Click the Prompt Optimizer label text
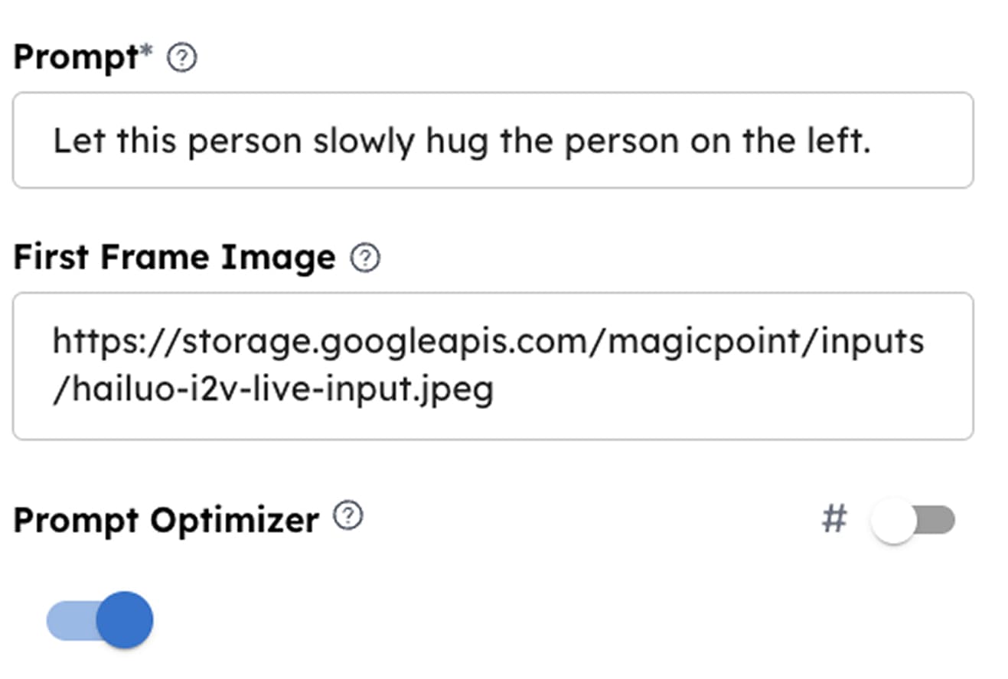The width and height of the screenshot is (1008, 679). [166, 521]
